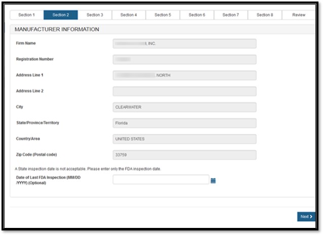Image resolution: width=323 pixels, height=235 pixels.
Task: Focus the empty Address Line 2 field
Action: click(x=184, y=91)
